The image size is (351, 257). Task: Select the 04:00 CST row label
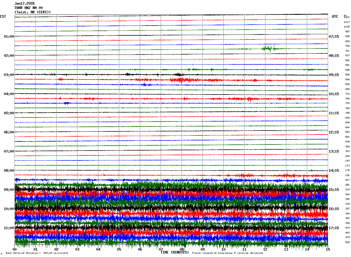click(9, 94)
